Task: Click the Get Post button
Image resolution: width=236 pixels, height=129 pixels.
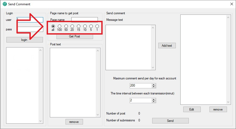Action: (75, 36)
